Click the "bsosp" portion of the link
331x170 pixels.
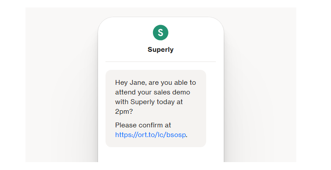(x=176, y=134)
